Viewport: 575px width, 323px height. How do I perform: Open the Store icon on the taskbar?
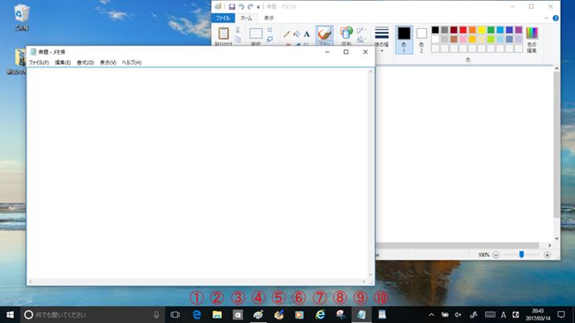click(x=237, y=315)
